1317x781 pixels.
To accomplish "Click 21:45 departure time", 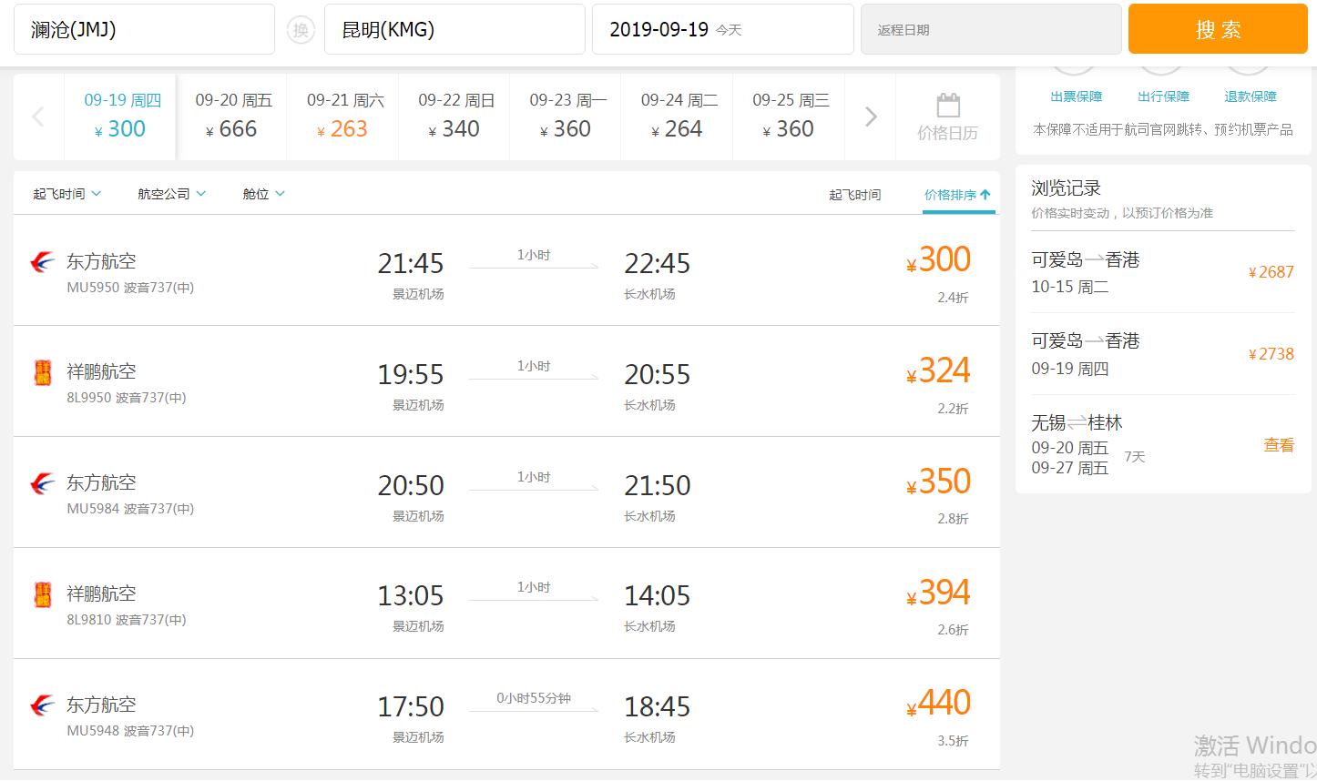I will [411, 264].
